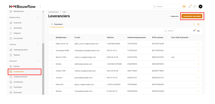This screenshot has height=104, width=215.
Task: Open the orange list view menu icon
Action: [198, 24]
